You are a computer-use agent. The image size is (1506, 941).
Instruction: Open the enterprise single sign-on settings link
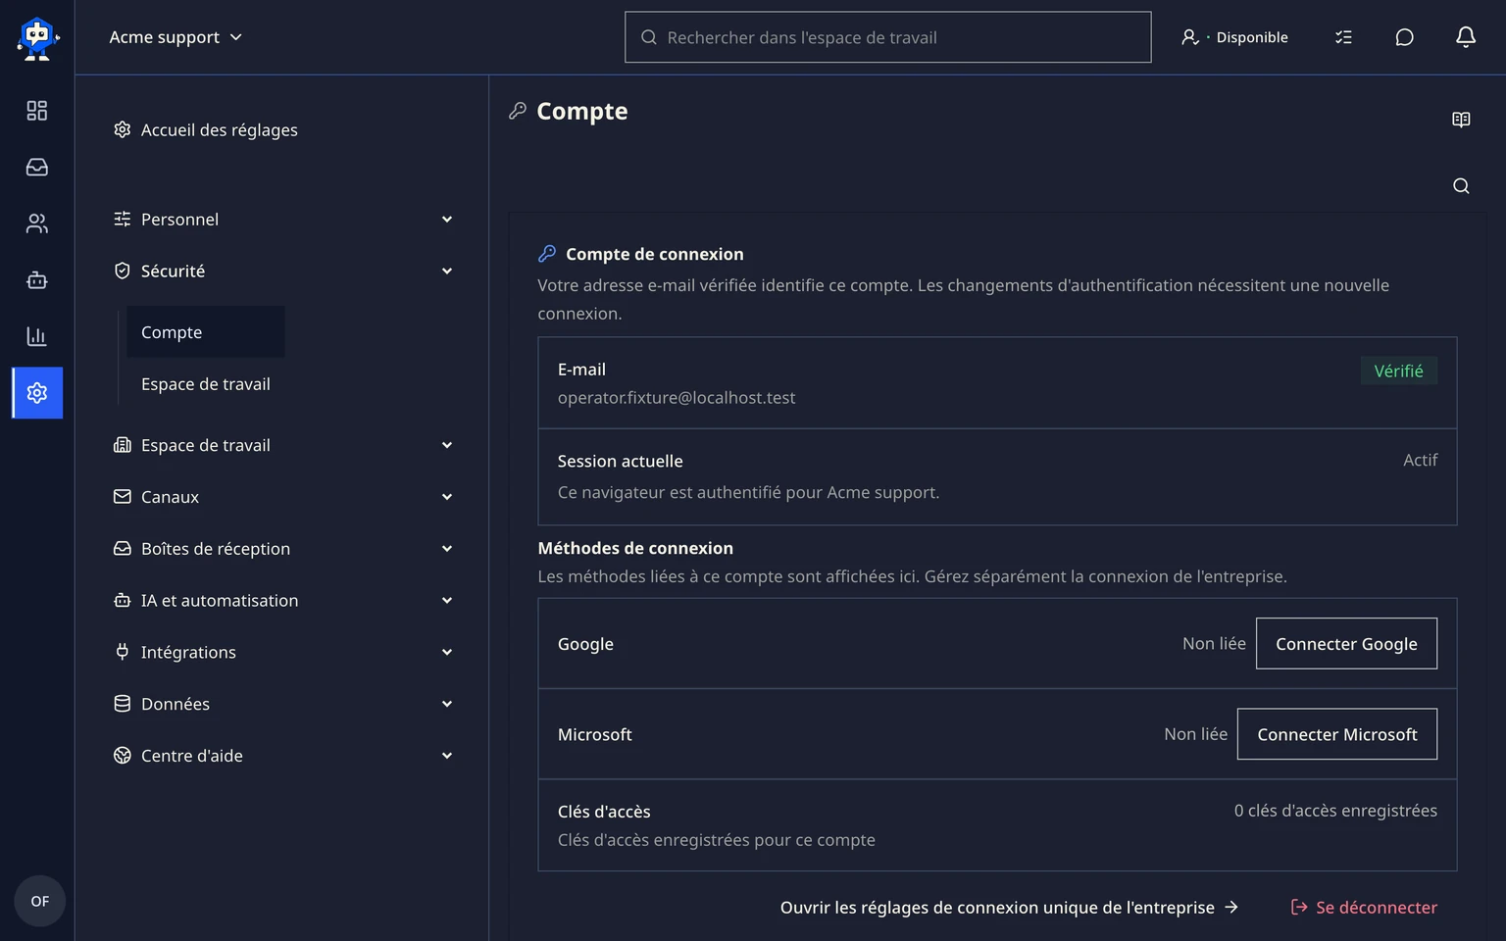click(x=1009, y=908)
